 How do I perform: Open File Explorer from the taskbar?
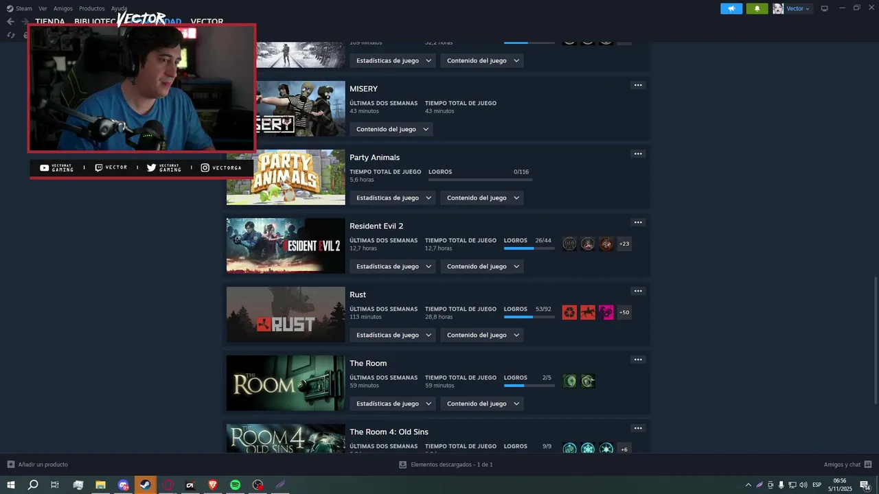point(100,485)
